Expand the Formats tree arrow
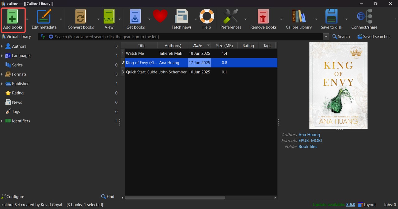Viewport: 398px width, 209px height. point(2,74)
